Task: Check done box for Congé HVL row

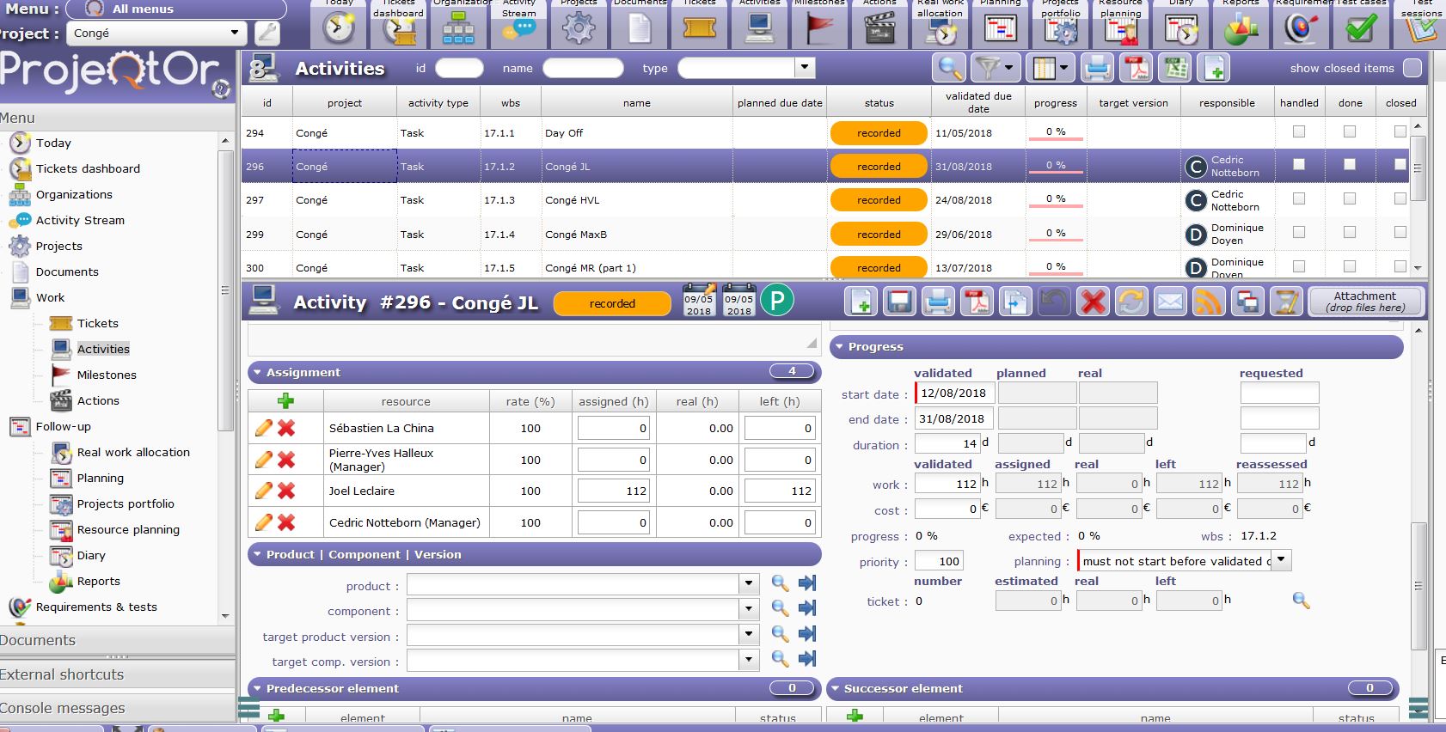Action: coord(1349,199)
